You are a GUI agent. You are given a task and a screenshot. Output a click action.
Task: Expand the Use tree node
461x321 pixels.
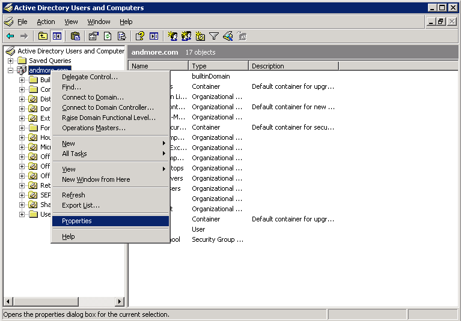[x=22, y=214]
